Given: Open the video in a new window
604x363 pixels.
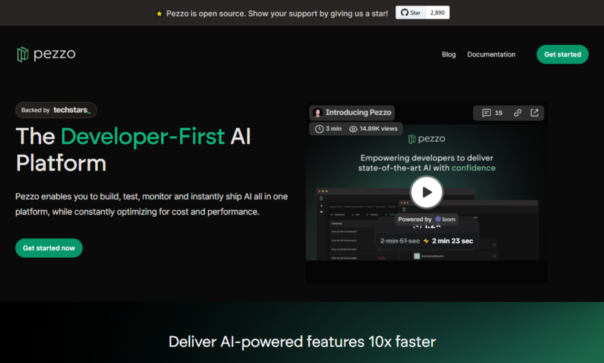Looking at the screenshot, I should (534, 113).
